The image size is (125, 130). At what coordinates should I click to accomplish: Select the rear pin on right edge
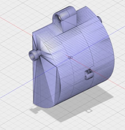(100, 19)
